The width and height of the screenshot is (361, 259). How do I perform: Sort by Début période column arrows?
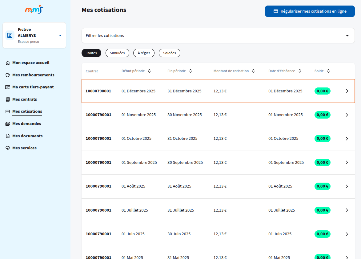pyautogui.click(x=149, y=71)
